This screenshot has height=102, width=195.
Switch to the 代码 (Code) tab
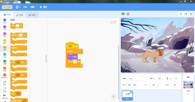(7, 15)
